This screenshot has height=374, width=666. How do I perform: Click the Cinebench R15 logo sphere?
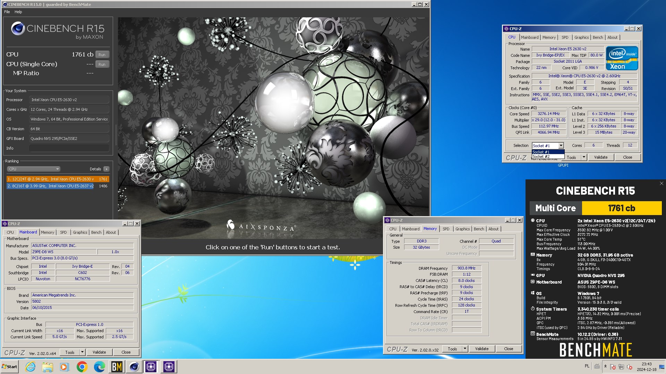pyautogui.click(x=18, y=28)
